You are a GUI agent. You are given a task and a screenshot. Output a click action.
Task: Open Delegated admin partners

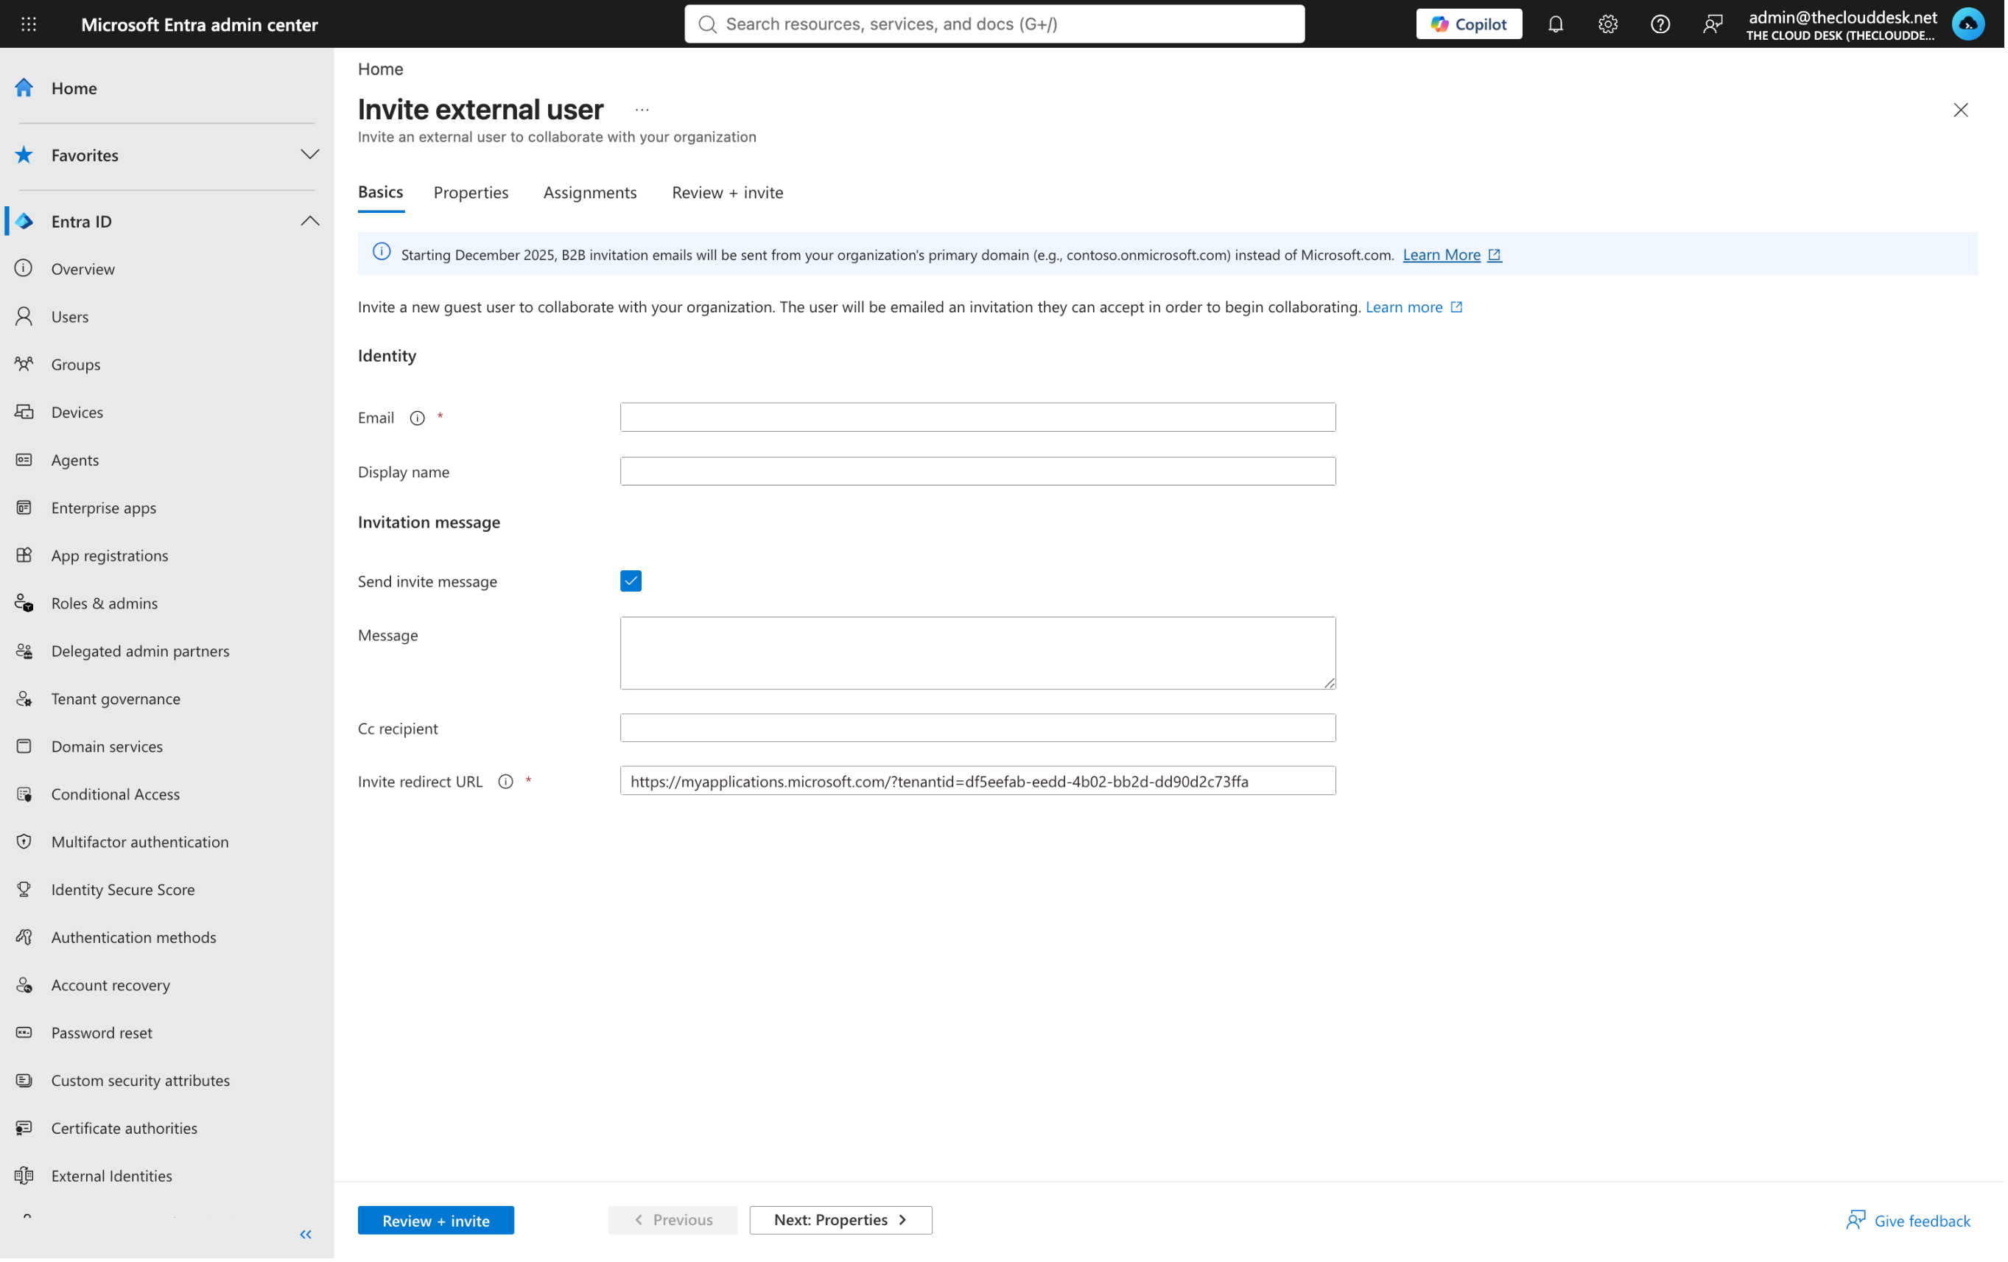(140, 650)
